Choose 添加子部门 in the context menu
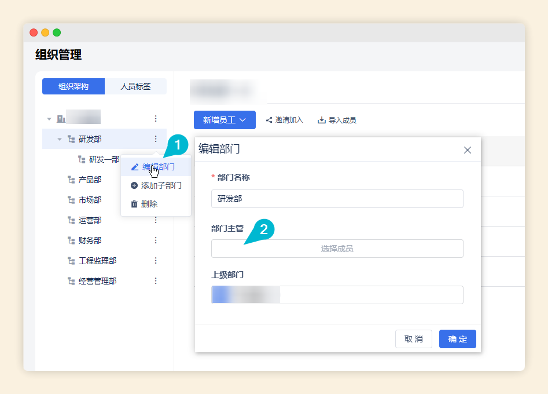 click(x=156, y=185)
